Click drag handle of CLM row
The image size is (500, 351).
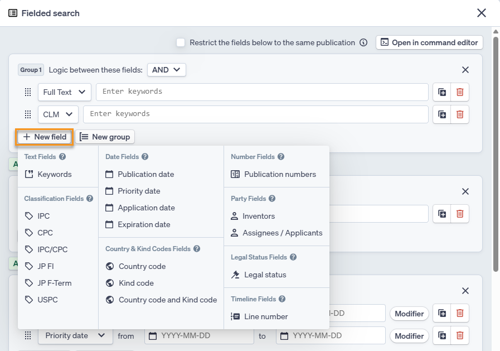[x=28, y=114]
